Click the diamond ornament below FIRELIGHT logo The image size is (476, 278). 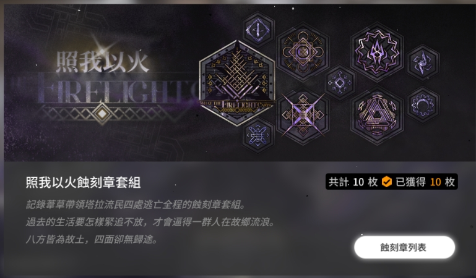click(103, 113)
